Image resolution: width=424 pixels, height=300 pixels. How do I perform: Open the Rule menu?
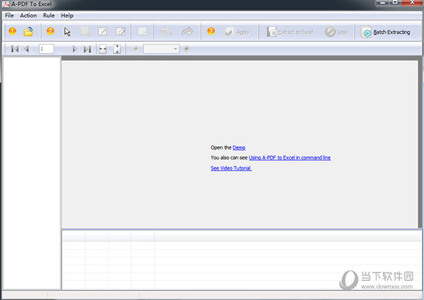click(49, 16)
